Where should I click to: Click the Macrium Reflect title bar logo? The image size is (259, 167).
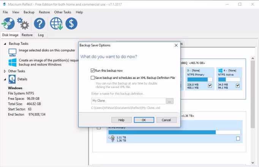pos(5,4)
